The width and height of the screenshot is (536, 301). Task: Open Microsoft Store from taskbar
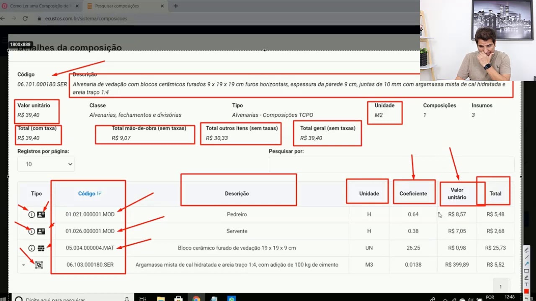tap(178, 298)
